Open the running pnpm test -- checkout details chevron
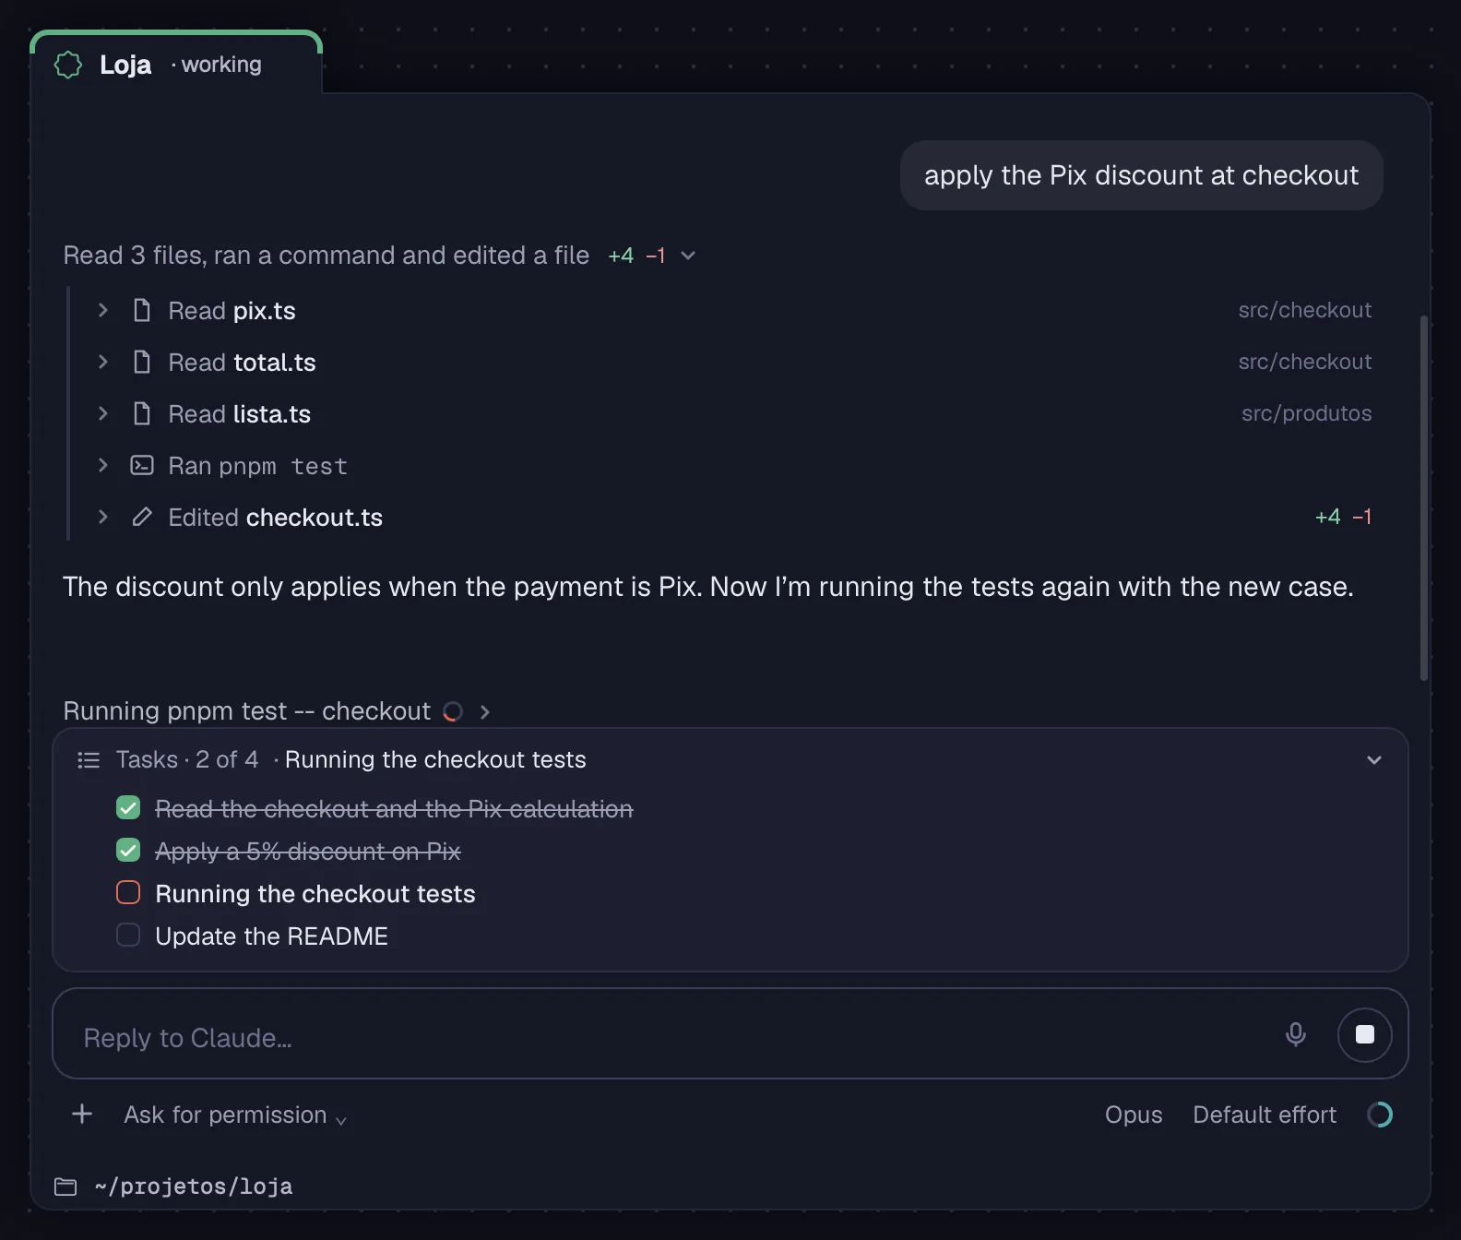The image size is (1461, 1240). tap(485, 711)
